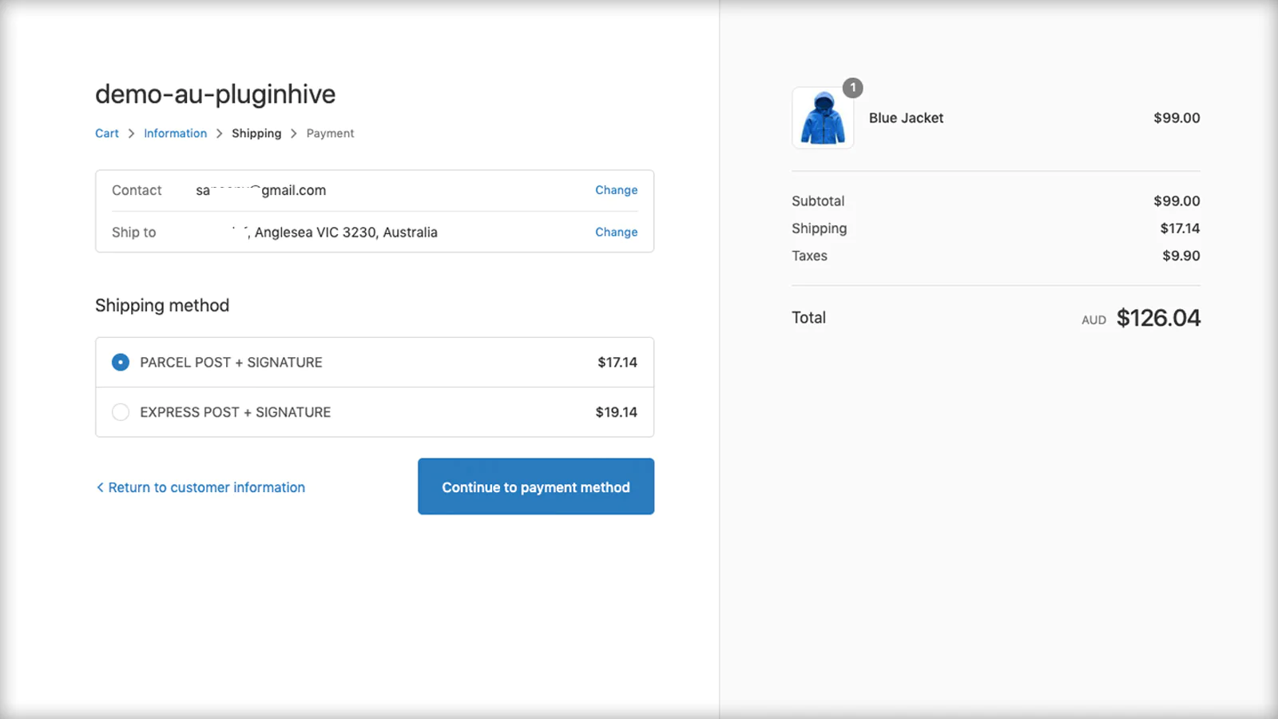Select the EXPRESS POST + SIGNATURE radio button
This screenshot has width=1278, height=719.
(x=121, y=412)
